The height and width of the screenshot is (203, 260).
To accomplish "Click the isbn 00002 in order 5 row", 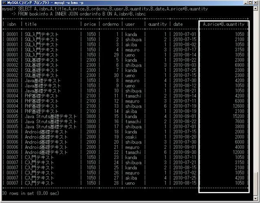I will coord(12,60).
